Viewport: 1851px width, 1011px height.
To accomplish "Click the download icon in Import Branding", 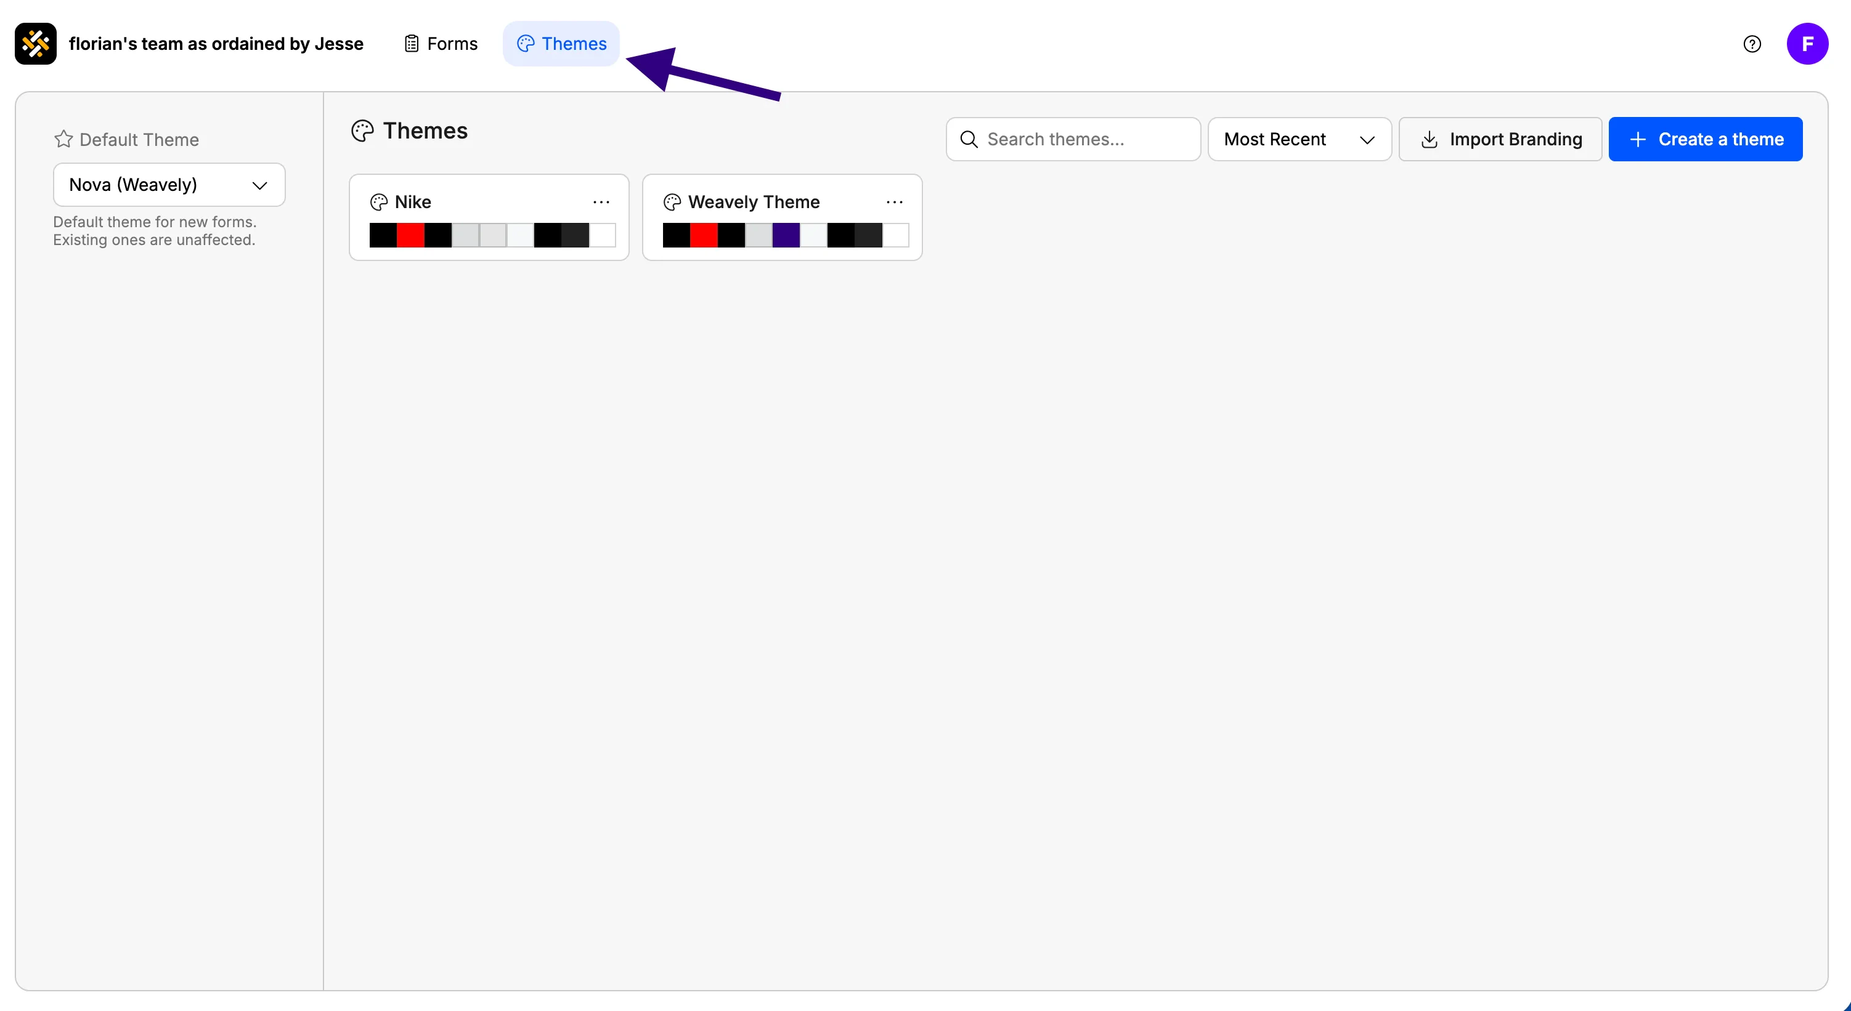I will pyautogui.click(x=1429, y=139).
